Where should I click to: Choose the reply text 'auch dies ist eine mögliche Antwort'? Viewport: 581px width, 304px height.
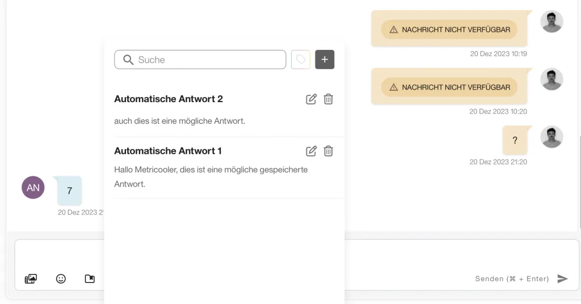(x=179, y=121)
